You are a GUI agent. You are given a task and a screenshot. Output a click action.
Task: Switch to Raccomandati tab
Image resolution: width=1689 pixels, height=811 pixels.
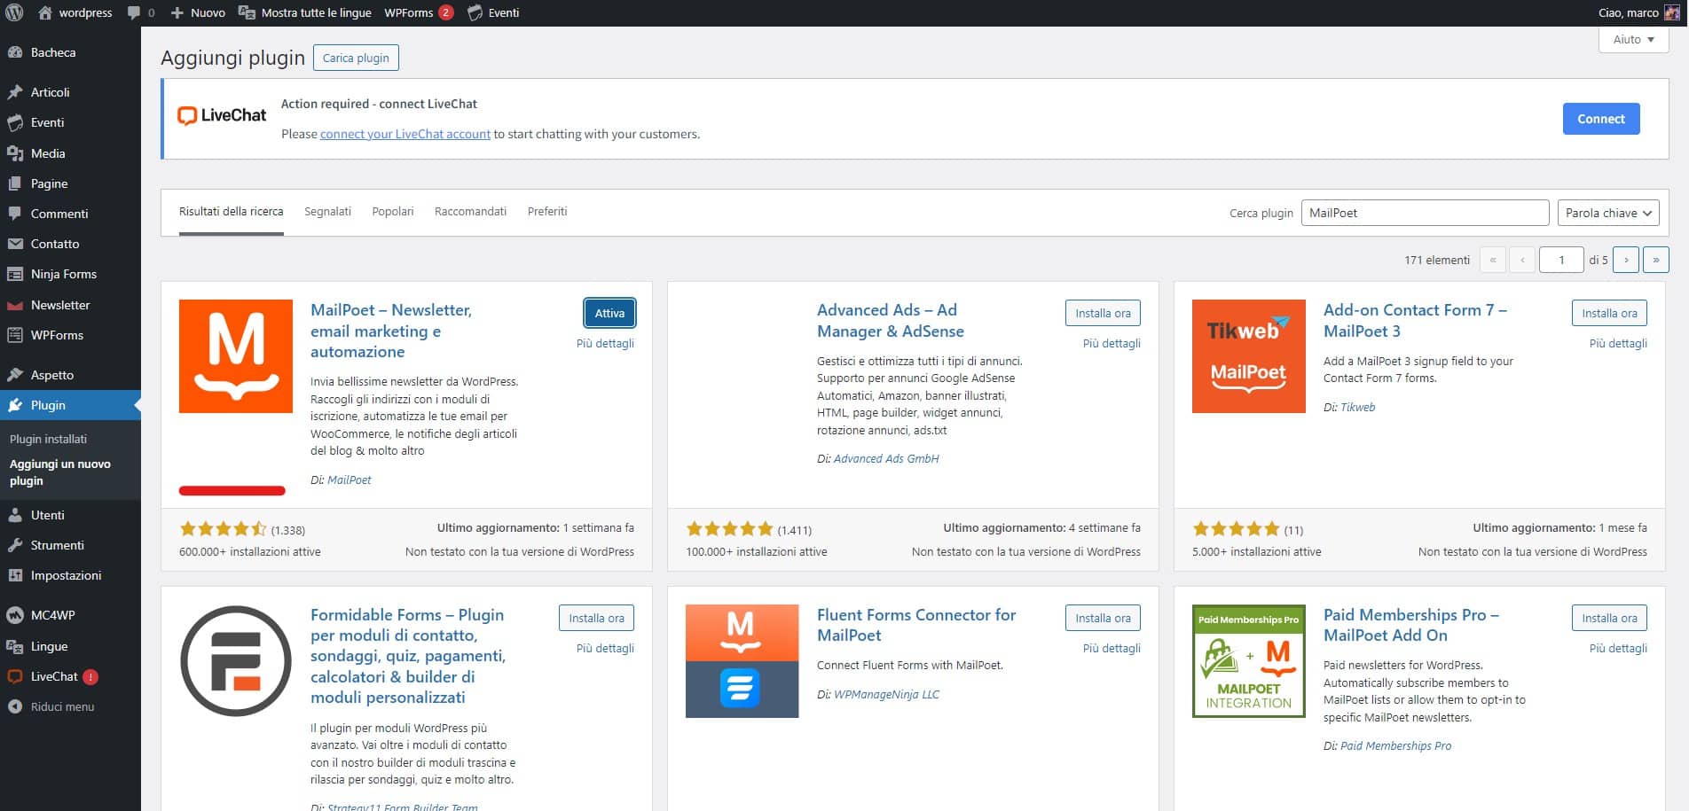coord(470,212)
